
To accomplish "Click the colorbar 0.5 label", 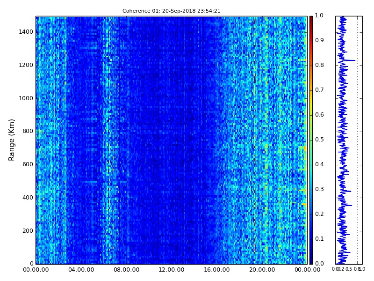I will pyautogui.click(x=319, y=140).
